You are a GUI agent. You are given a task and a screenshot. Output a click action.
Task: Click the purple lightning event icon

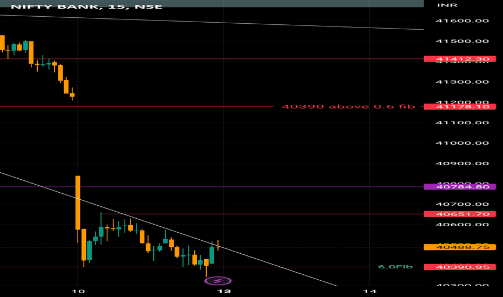click(x=218, y=281)
